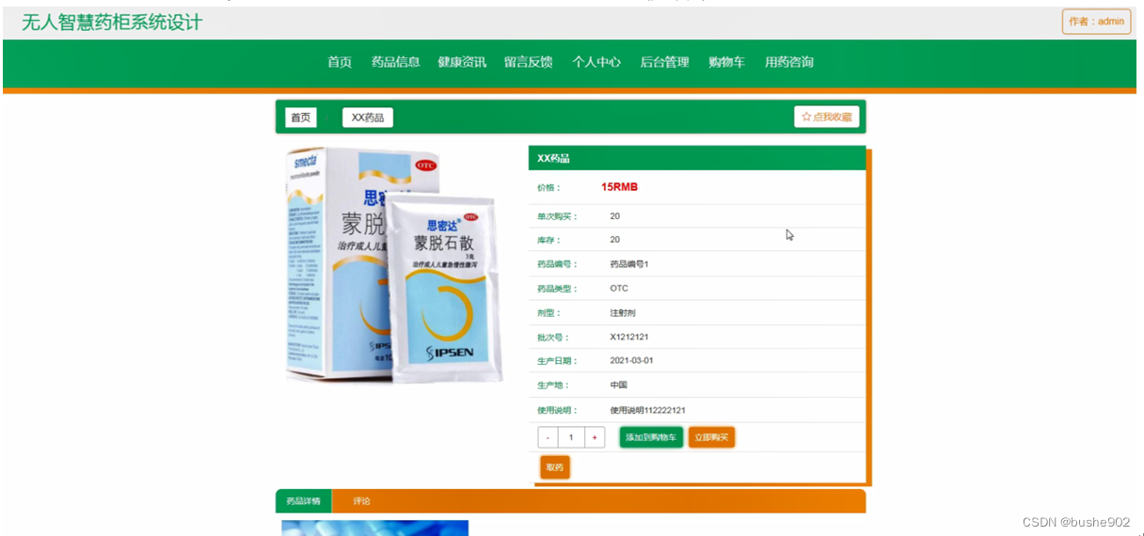Image resolution: width=1144 pixels, height=536 pixels.
Task: Click the batch number X1212121
Action: point(629,337)
